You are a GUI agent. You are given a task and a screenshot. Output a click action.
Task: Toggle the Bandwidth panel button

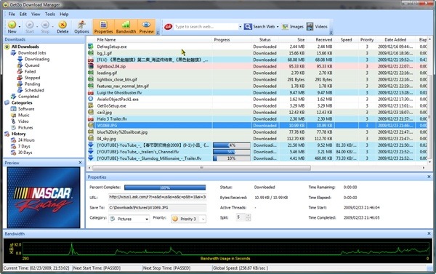(126, 27)
